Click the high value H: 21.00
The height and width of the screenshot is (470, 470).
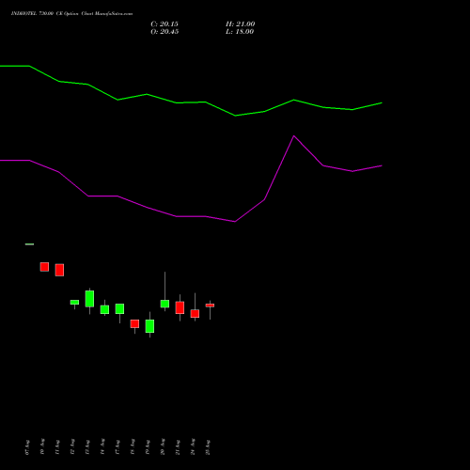pos(240,24)
